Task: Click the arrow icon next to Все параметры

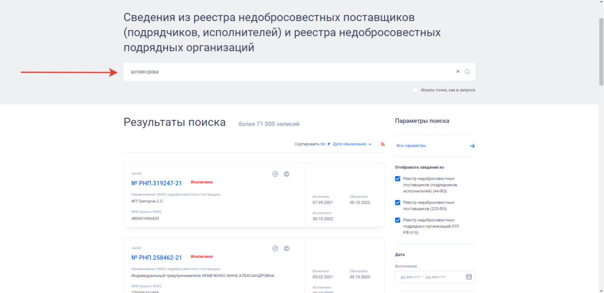Action: [472, 146]
